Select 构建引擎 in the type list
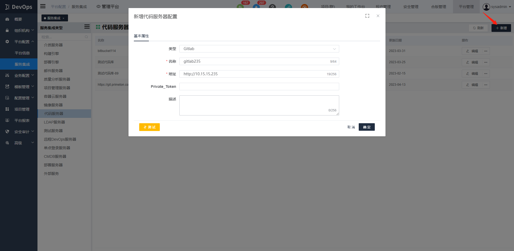This screenshot has height=251, width=514. click(64, 54)
